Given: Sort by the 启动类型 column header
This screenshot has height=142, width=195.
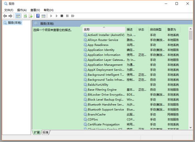Looking at the screenshot, I should tap(157, 30).
